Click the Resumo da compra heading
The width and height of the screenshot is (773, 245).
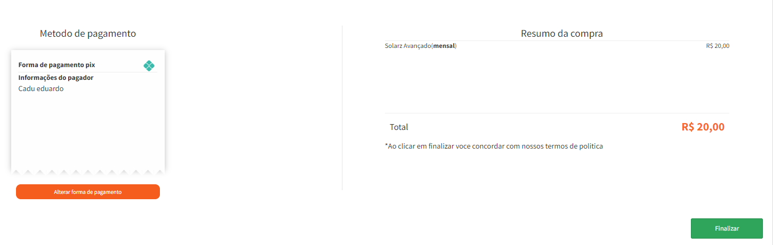point(561,34)
